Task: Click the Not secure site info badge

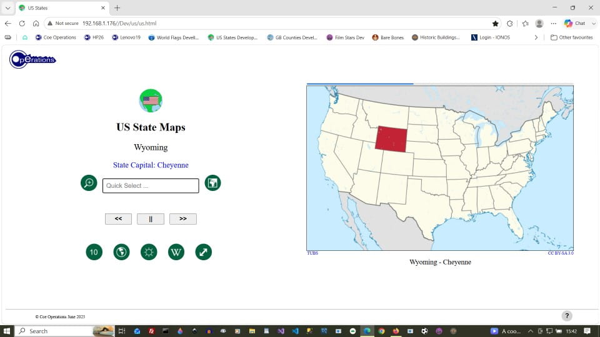Action: [x=63, y=23]
